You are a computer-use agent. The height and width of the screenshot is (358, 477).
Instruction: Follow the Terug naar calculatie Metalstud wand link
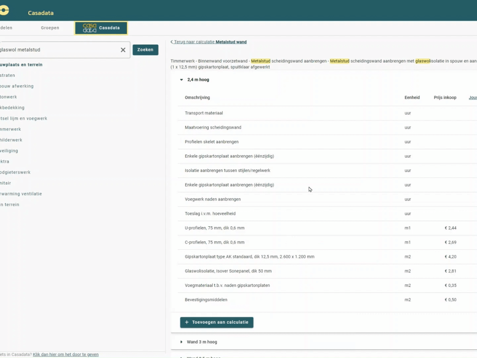click(x=210, y=42)
